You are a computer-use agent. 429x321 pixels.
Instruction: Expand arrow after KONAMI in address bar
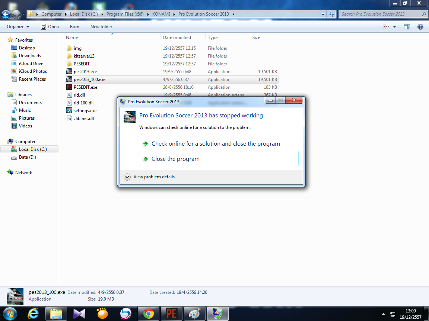(174, 14)
